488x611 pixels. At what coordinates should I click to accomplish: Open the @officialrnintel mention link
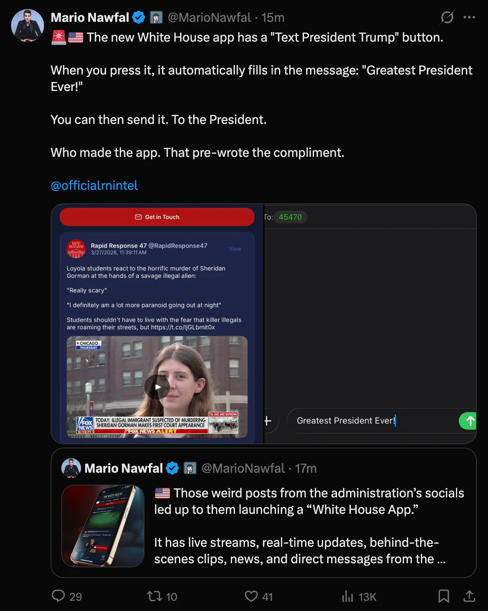[x=94, y=185]
